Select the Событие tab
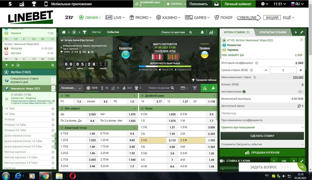The image size is (312, 180). 113,32
